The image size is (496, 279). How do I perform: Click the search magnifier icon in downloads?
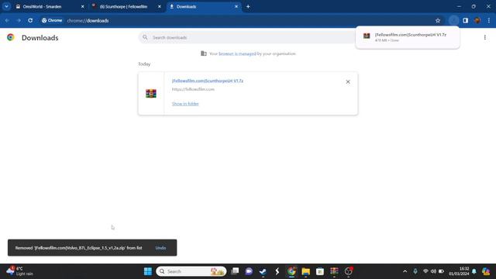pyautogui.click(x=145, y=37)
